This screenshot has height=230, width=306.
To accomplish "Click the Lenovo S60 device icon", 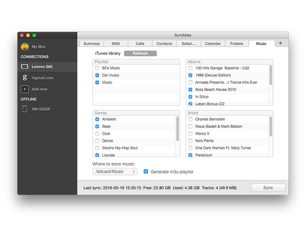I will point(25,67).
